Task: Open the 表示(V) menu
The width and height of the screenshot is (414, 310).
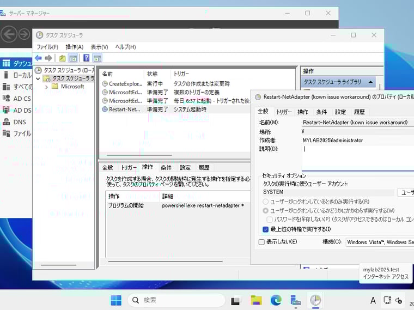Action: tap(99, 47)
